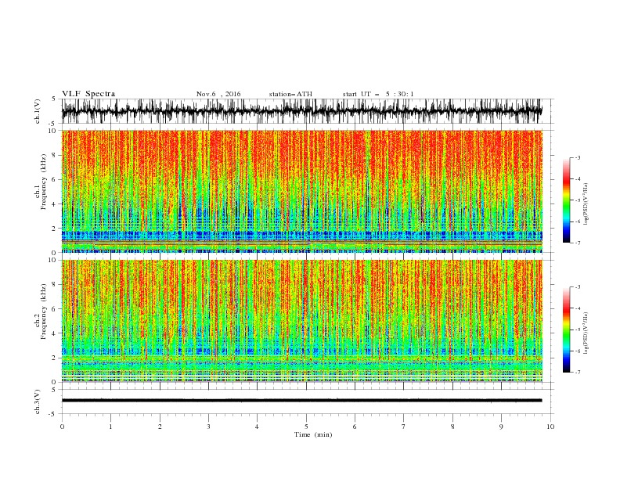620x479 pixels.
Task: Click the date 'Nov.6 , 2016' label
Action: coord(218,94)
